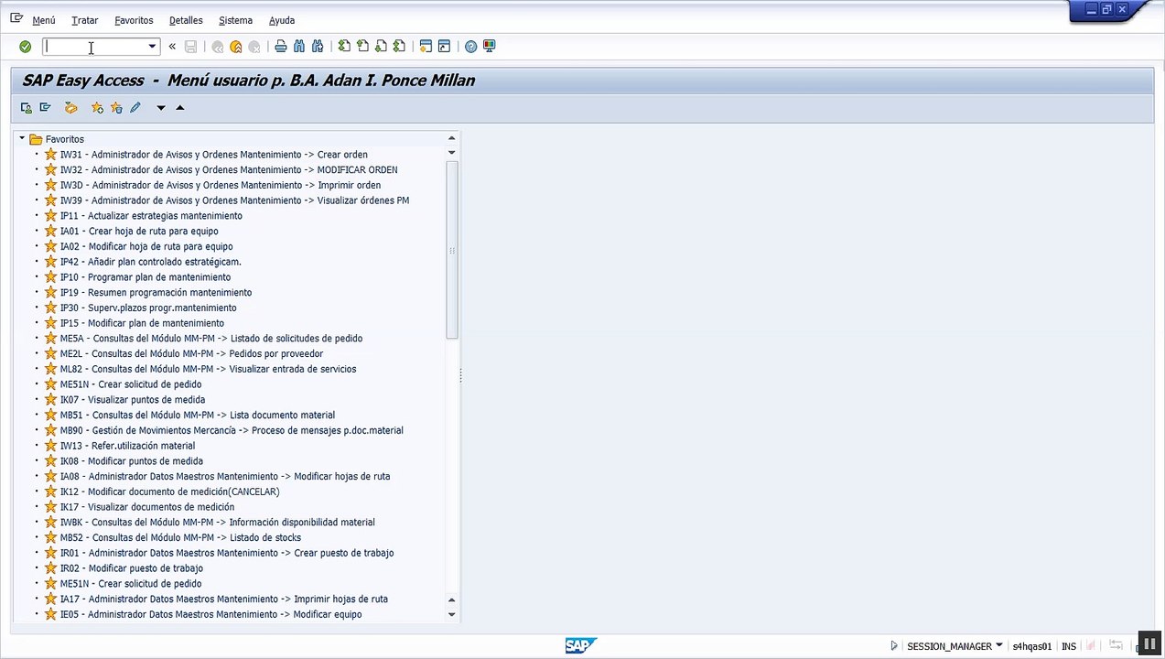The image size is (1165, 659).
Task: Toggle the INS insert mode indicator
Action: [1069, 646]
